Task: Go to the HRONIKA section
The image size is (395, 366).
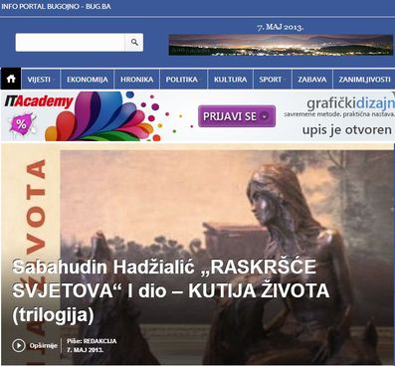Action: click(x=136, y=80)
